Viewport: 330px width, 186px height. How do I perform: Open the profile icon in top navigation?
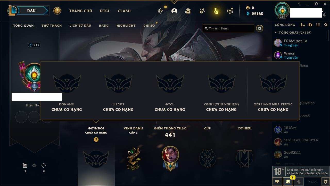pyautogui.click(x=174, y=11)
